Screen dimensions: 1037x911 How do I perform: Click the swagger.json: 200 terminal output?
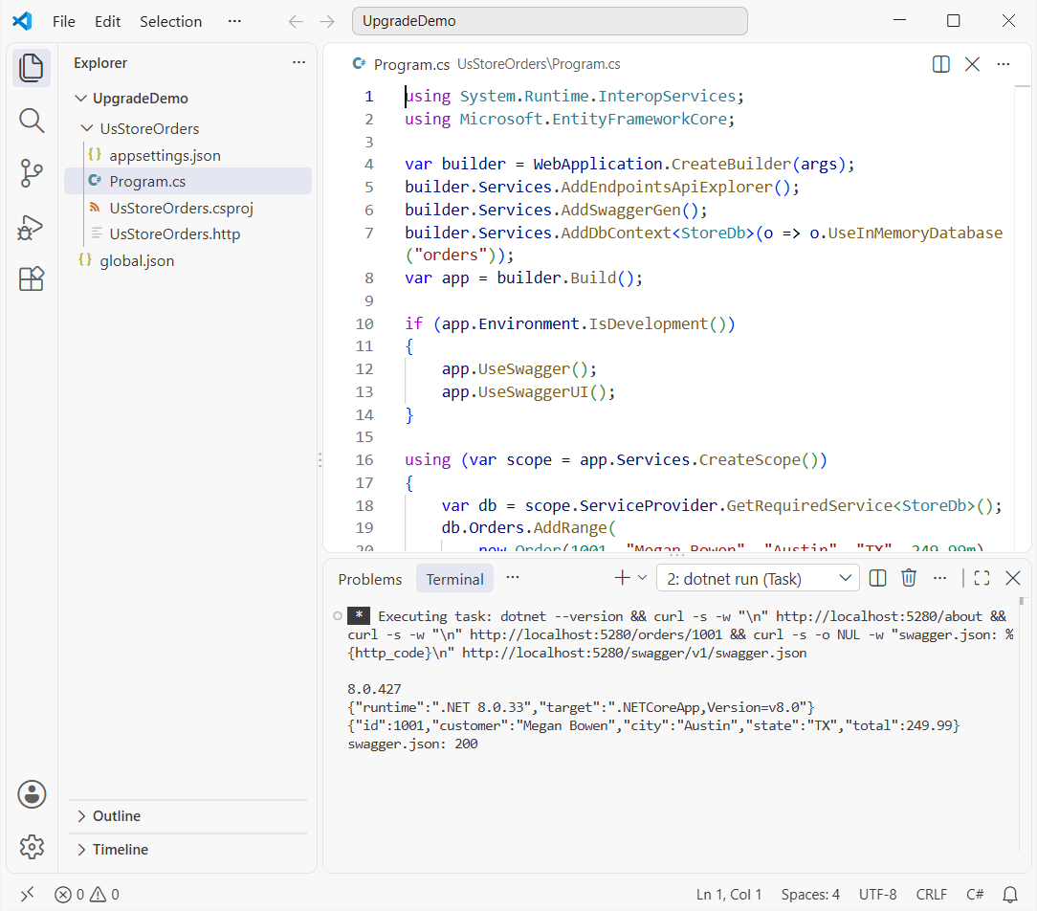(412, 744)
